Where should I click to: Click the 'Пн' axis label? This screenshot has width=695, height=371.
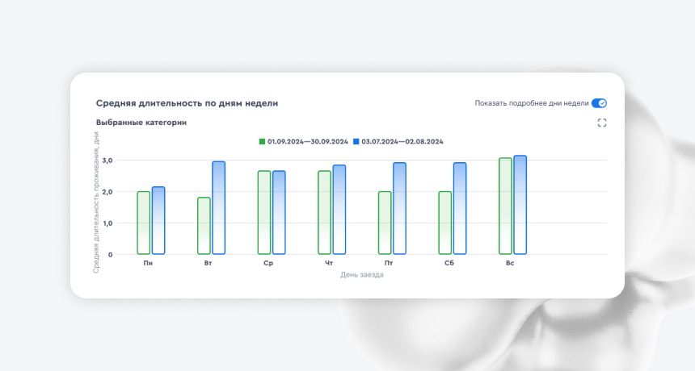[x=148, y=263]
